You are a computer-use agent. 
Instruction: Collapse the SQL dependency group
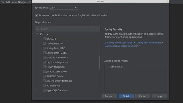(37, 34)
